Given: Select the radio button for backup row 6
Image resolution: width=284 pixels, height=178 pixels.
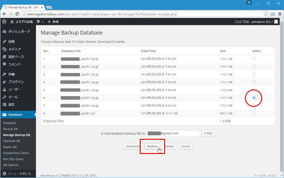Looking at the screenshot, I should 254,97.
